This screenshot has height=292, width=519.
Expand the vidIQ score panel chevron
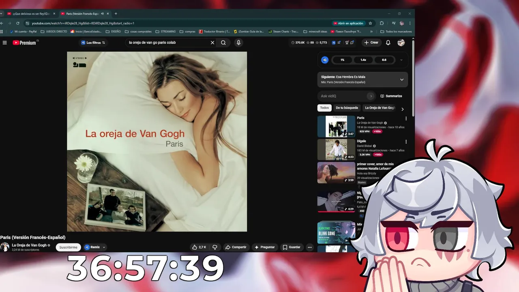tap(401, 60)
